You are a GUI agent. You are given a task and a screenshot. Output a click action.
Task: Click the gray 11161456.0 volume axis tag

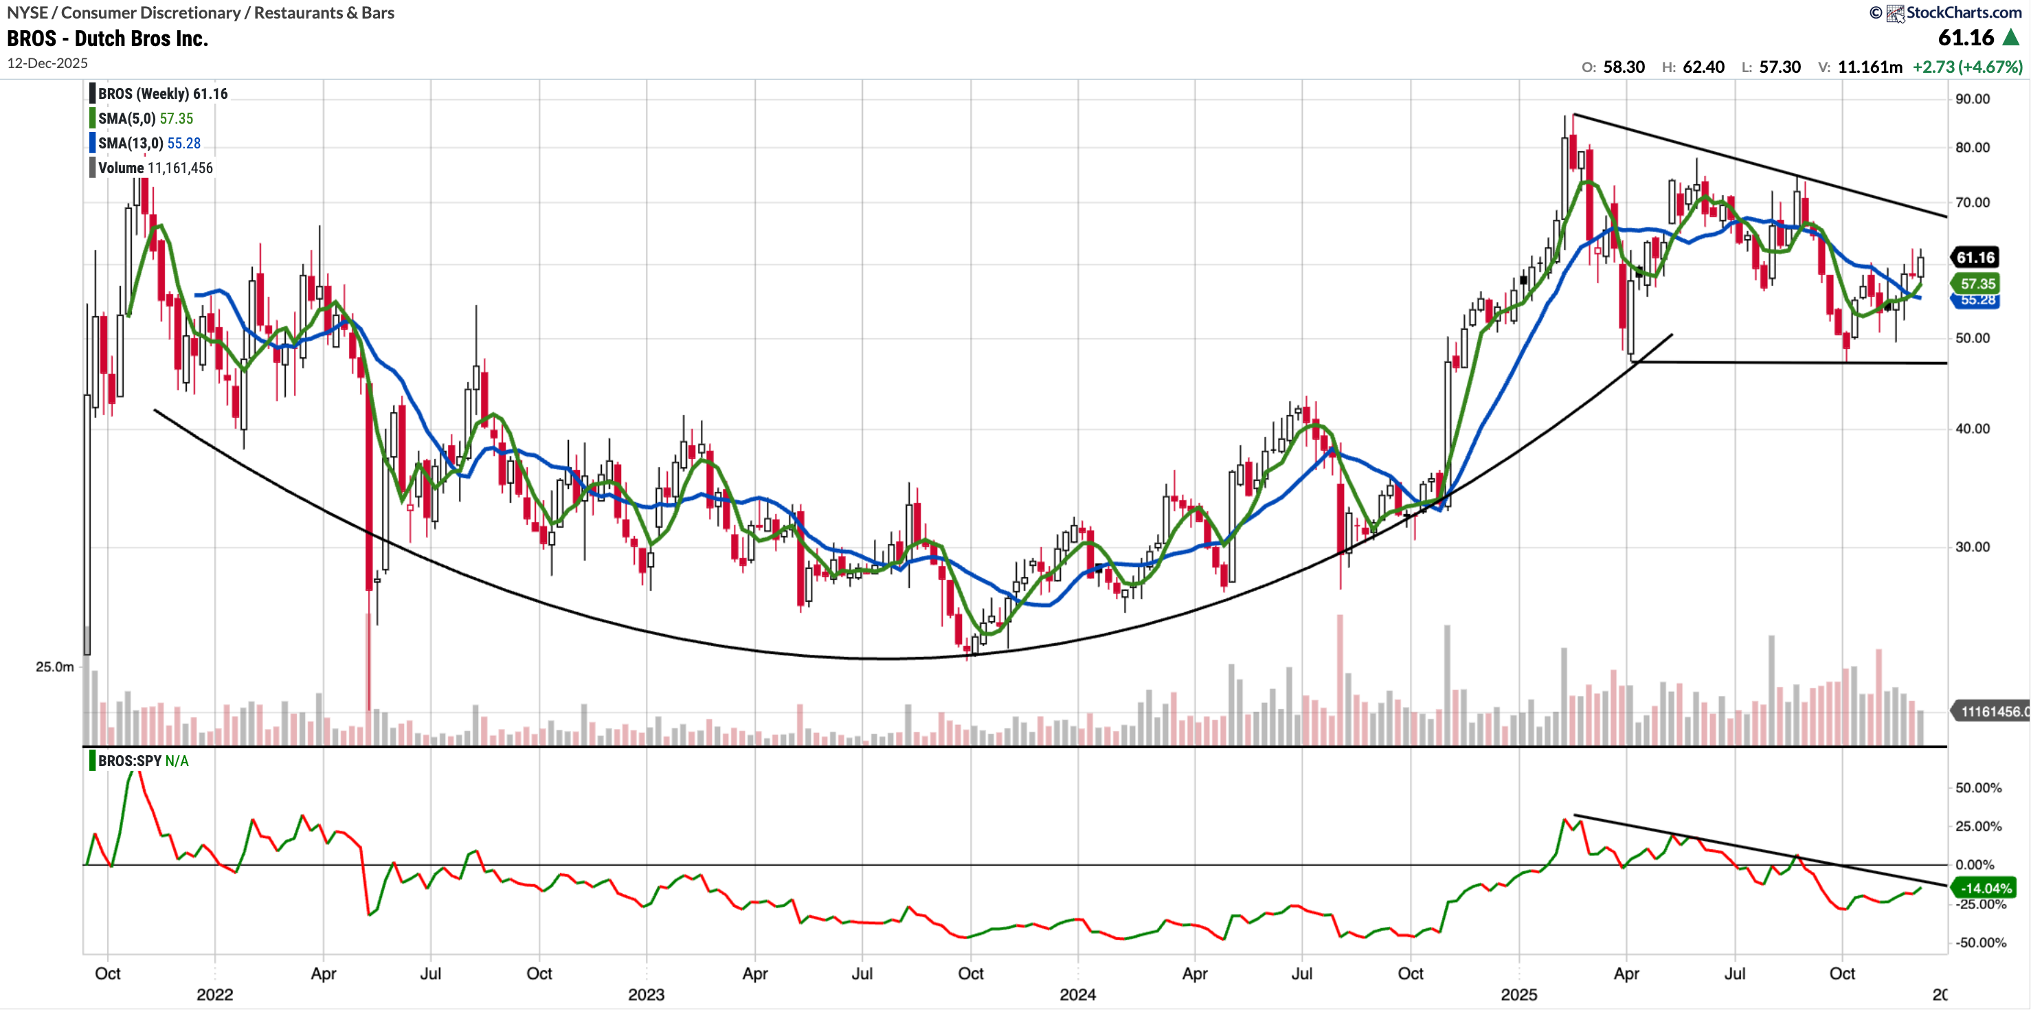pyautogui.click(x=1989, y=711)
